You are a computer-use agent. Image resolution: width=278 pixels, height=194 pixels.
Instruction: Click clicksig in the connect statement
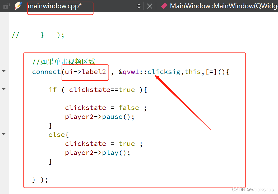point(164,72)
